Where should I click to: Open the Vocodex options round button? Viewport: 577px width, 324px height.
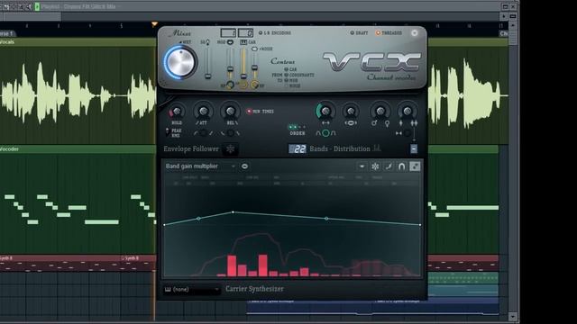[415, 33]
